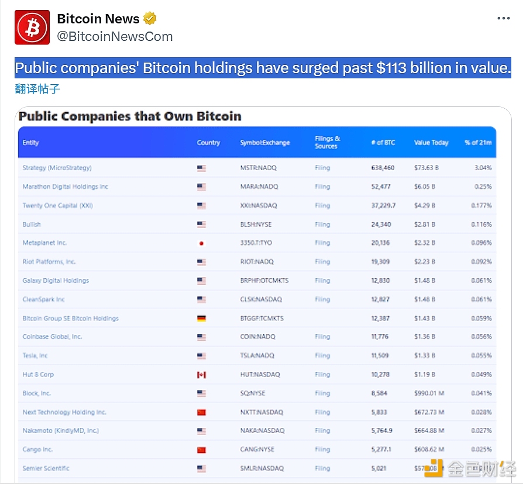Click the Bitcoin News profile avatar
The width and height of the screenshot is (523, 484).
coord(32,27)
